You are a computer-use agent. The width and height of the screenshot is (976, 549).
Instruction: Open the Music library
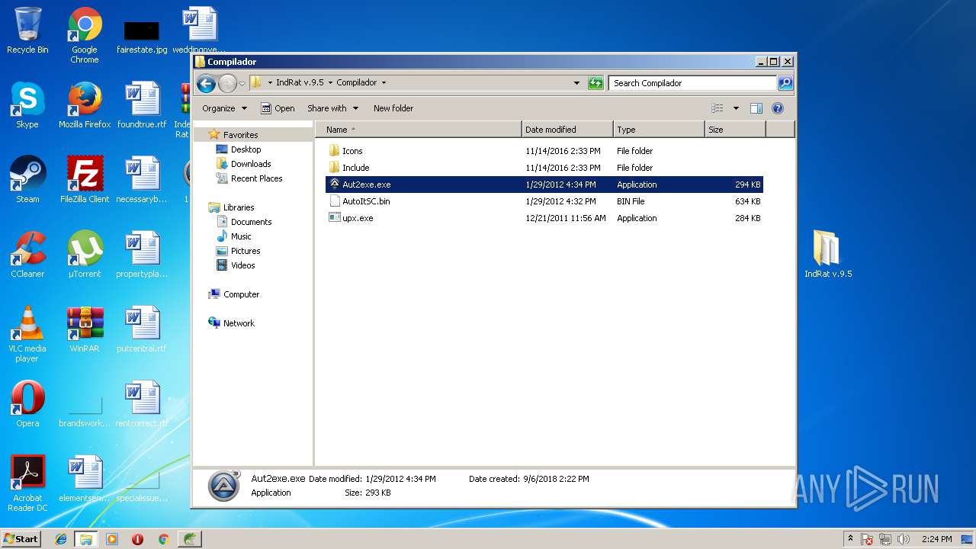pos(241,236)
